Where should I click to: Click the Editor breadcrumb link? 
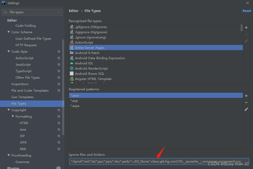click(73, 11)
